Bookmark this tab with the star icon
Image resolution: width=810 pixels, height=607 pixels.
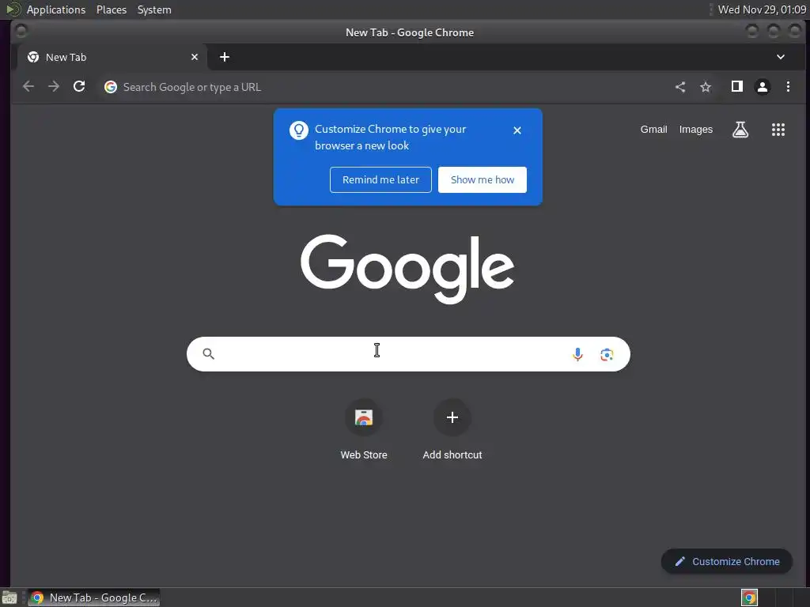click(x=706, y=87)
